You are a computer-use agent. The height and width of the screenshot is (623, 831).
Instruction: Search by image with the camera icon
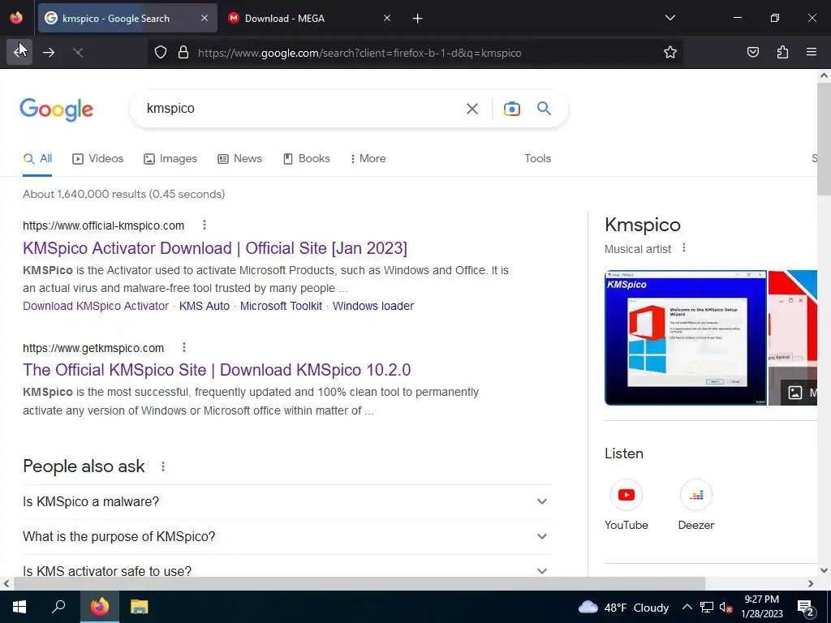click(x=511, y=109)
